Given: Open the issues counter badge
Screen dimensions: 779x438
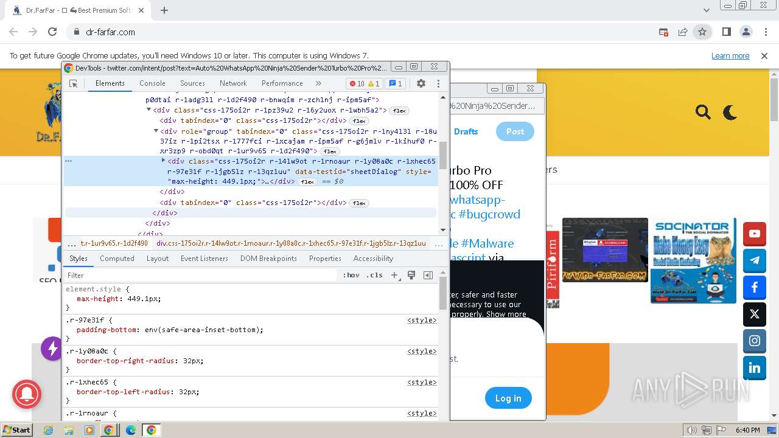Looking at the screenshot, I should coord(396,84).
